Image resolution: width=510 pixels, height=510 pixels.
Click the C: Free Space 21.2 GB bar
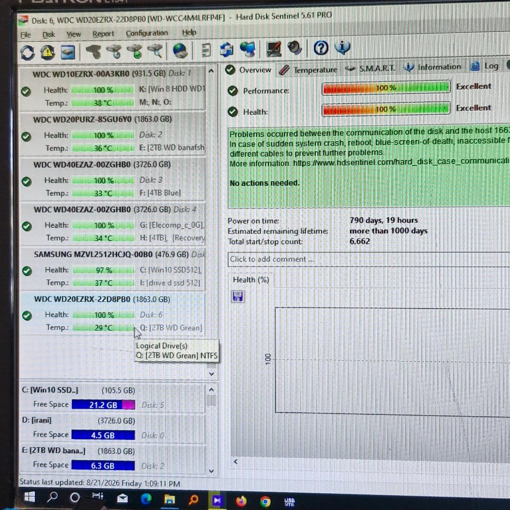click(x=103, y=405)
